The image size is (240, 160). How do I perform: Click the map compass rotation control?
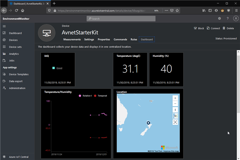point(175,109)
